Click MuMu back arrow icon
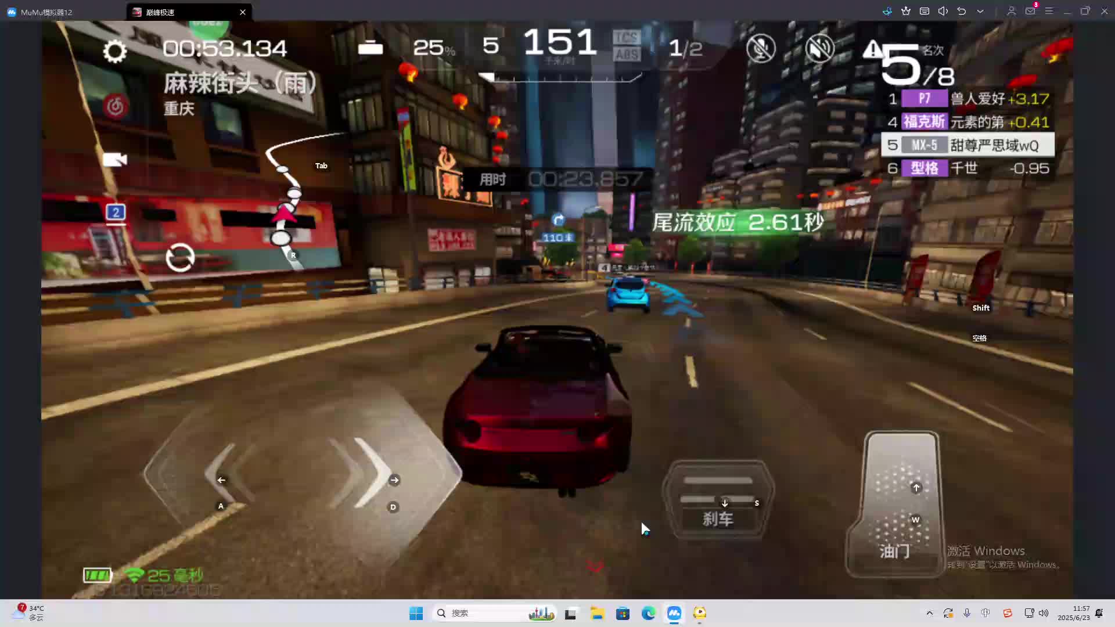 click(962, 11)
